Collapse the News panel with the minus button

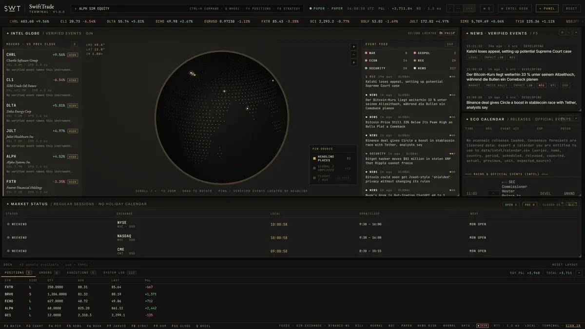(x=569, y=32)
